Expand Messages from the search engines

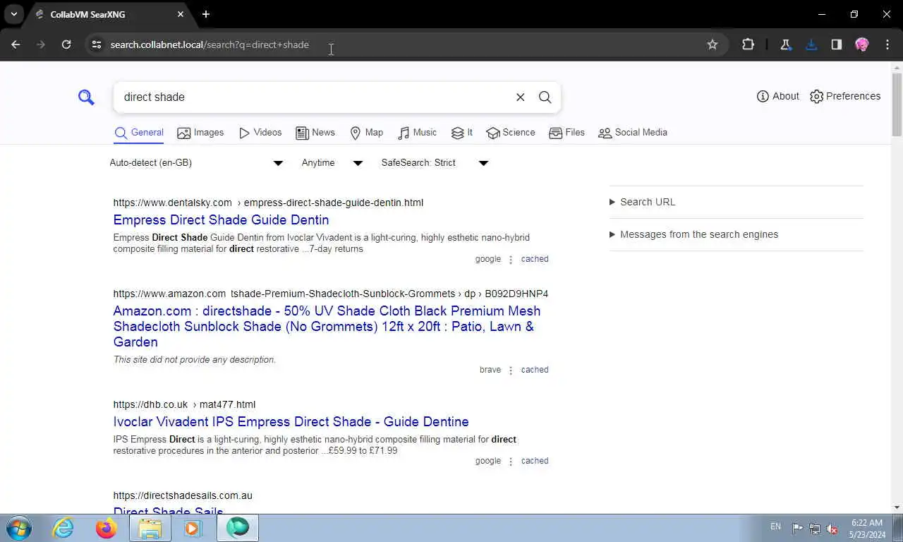[693, 234]
